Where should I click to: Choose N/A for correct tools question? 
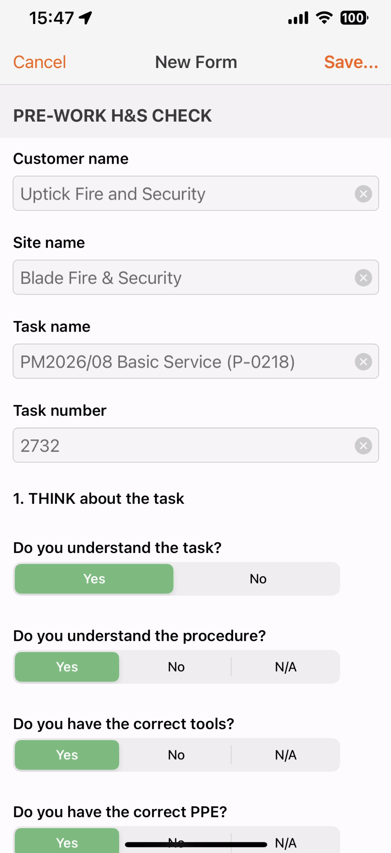tap(285, 755)
